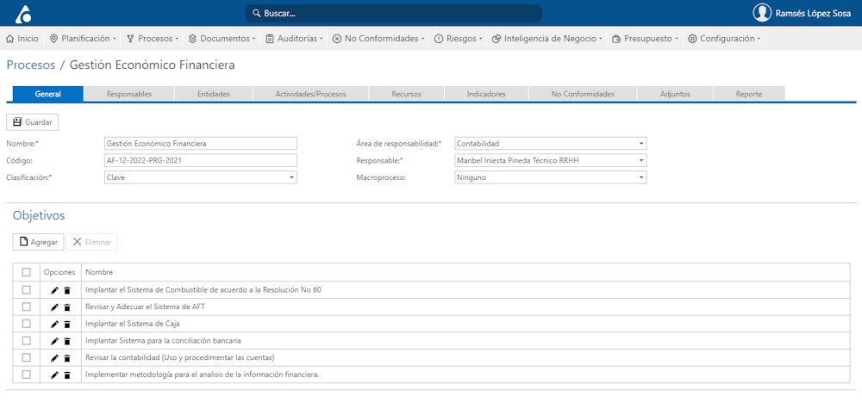Click trash icon for 'Revisar y Adecuar el Sistema de AFT'

pos(67,307)
